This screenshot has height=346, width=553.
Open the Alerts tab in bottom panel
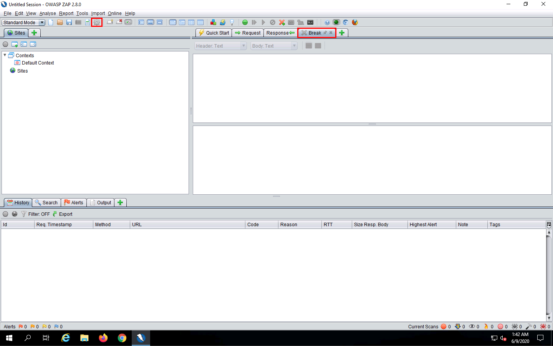point(74,202)
